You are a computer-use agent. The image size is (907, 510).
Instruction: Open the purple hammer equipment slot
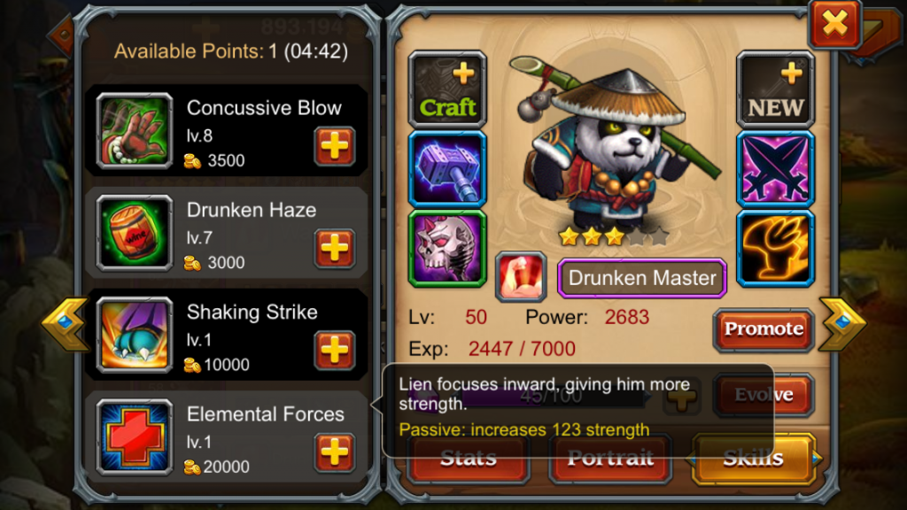pyautogui.click(x=447, y=169)
